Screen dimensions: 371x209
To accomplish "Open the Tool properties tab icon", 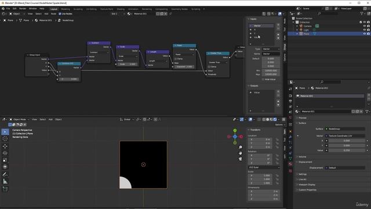I will 290,89.
